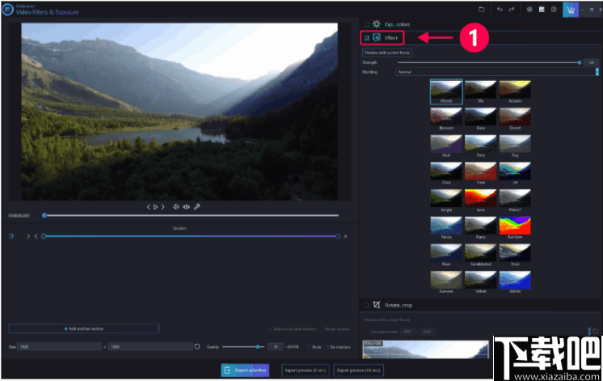
Task: Step to the previous frame
Action: 149,206
